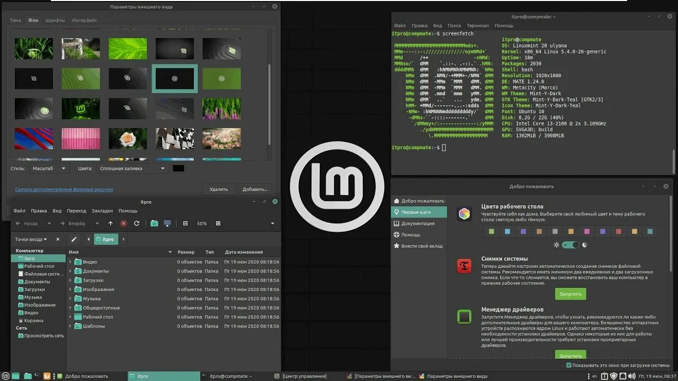The image size is (678, 381).
Task: Open the Mint menu in the panel
Action: [x=5, y=376]
